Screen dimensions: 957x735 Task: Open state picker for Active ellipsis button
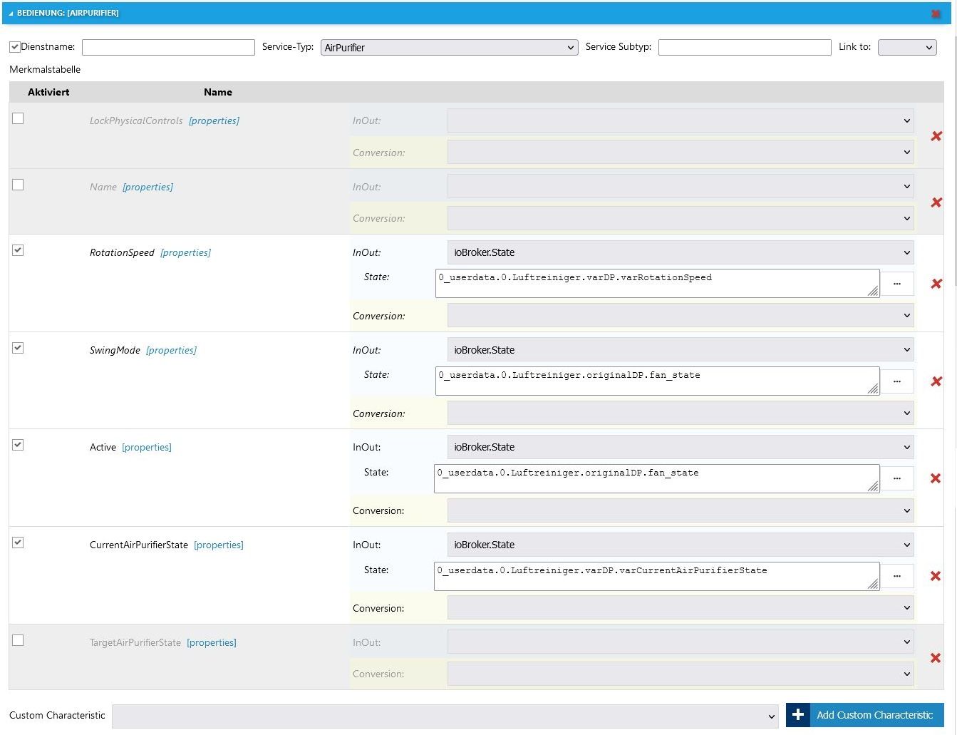(x=897, y=478)
